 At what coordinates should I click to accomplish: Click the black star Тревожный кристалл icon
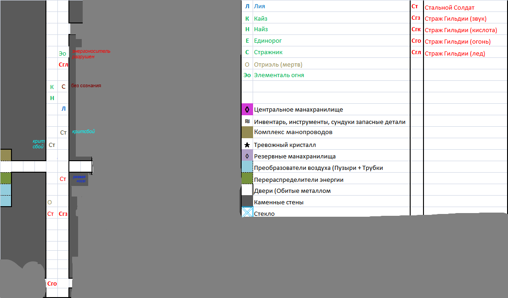[247, 145]
